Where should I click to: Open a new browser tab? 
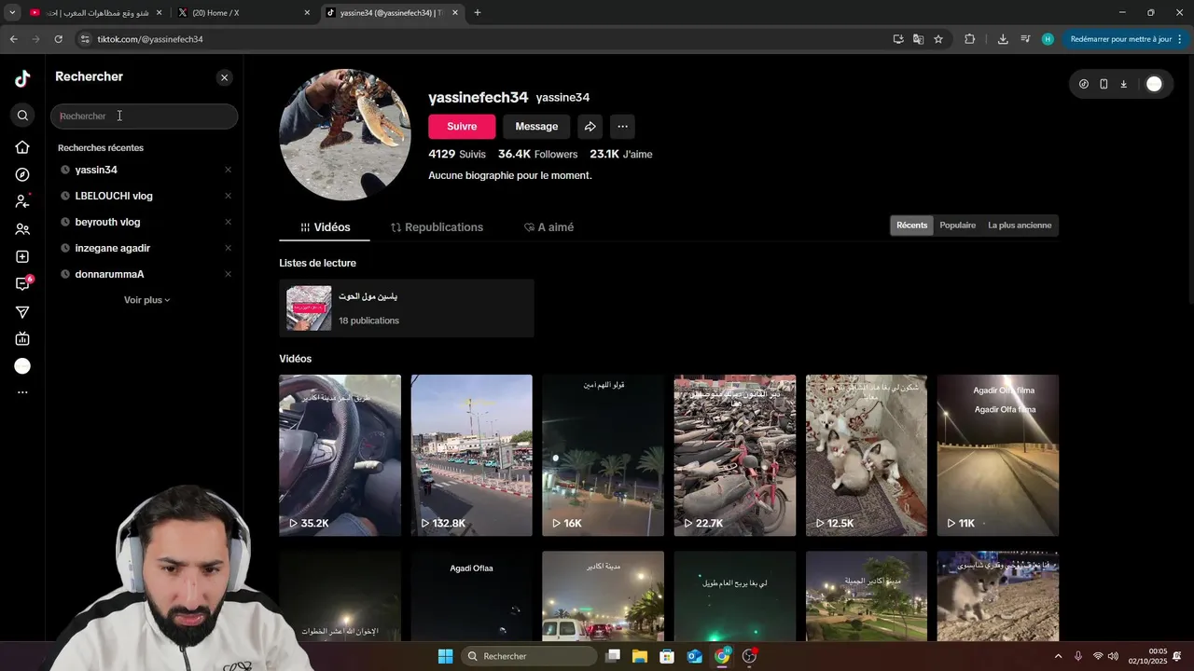pos(478,13)
